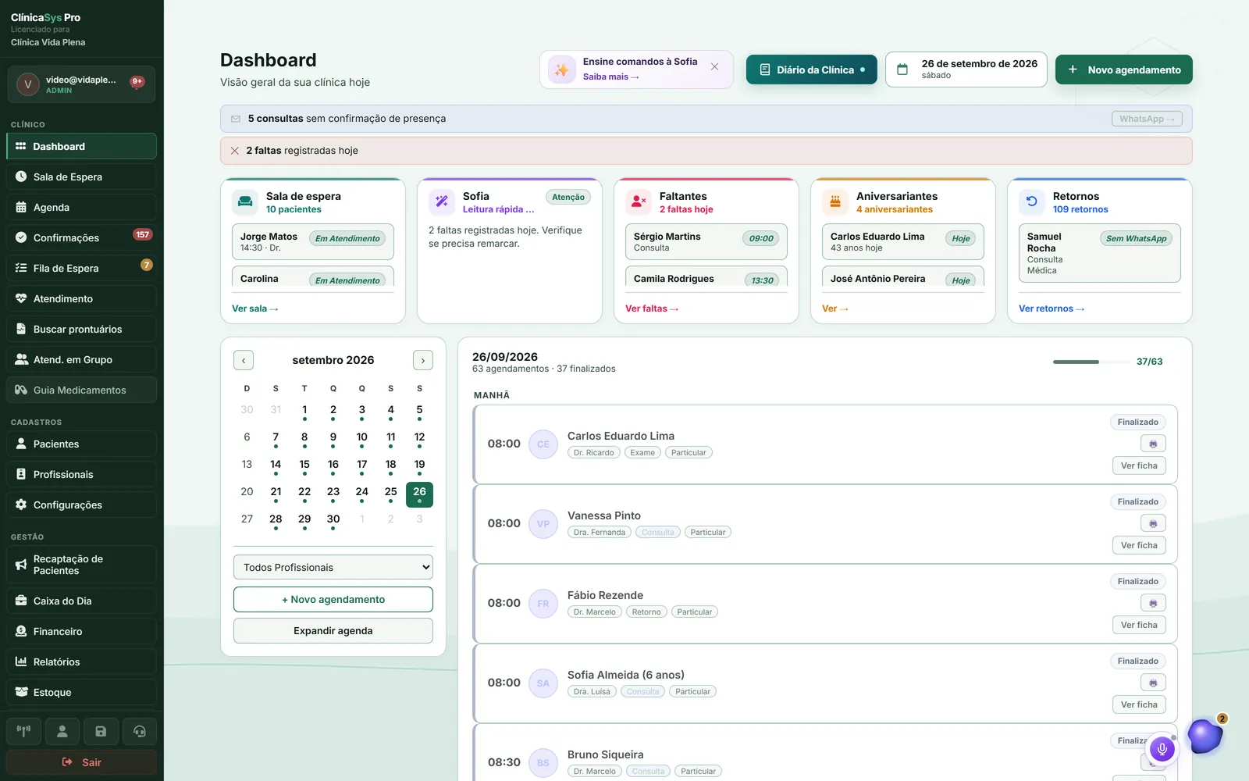Click the Aniversariantes cake icon
The image size is (1249, 781).
coord(835,202)
